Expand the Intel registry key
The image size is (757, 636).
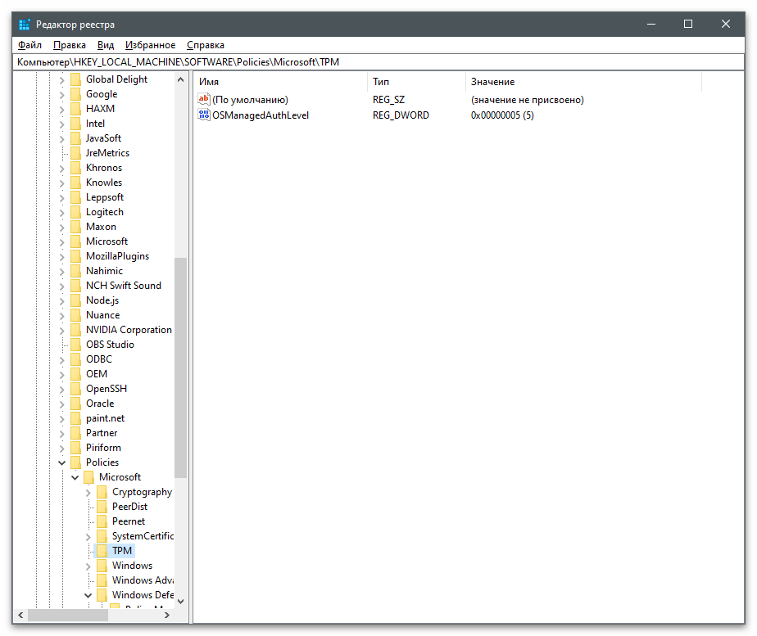pyautogui.click(x=61, y=124)
